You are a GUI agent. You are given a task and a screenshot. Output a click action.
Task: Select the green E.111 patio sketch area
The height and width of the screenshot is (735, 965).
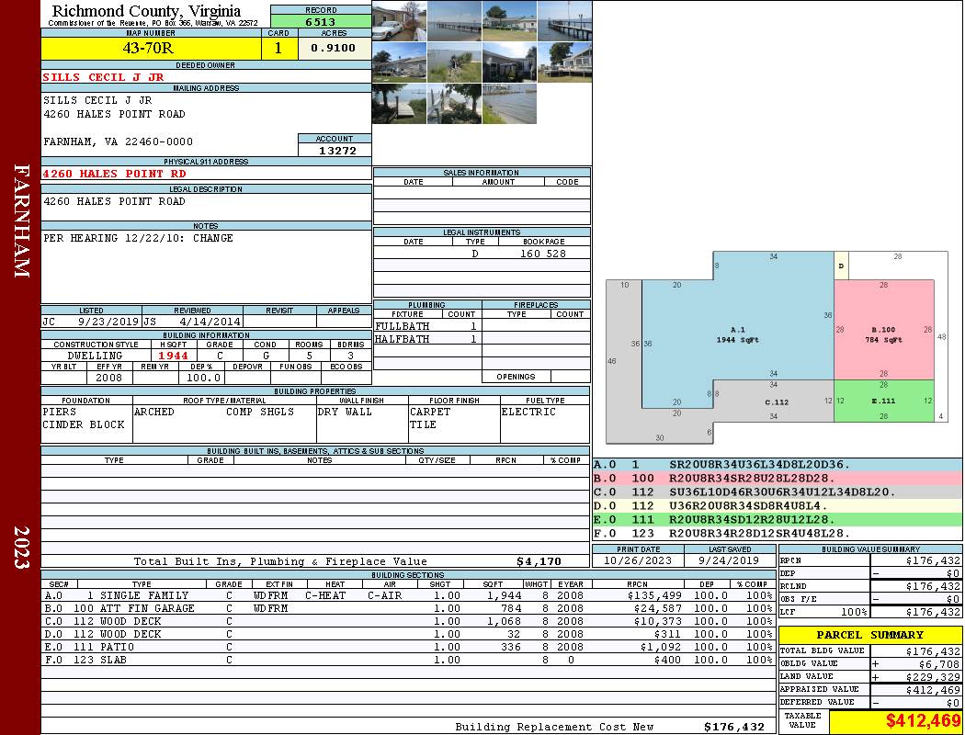[x=884, y=401]
